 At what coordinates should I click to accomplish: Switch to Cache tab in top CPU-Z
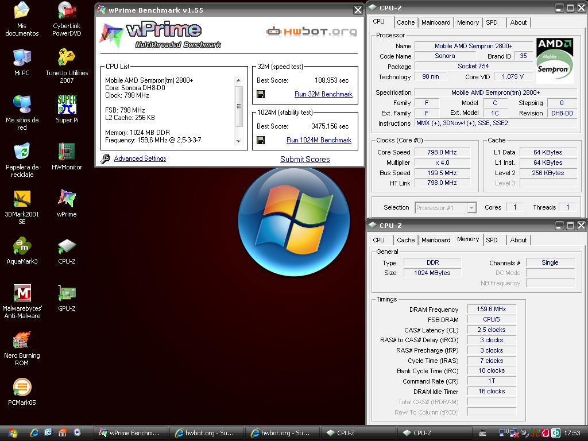click(406, 22)
